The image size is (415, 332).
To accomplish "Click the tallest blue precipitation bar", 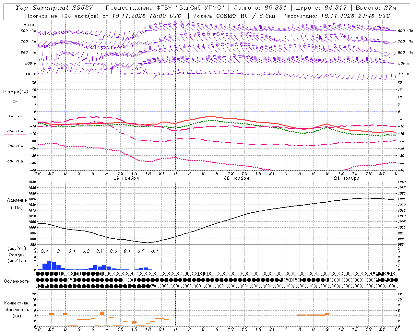I will coord(49,265).
